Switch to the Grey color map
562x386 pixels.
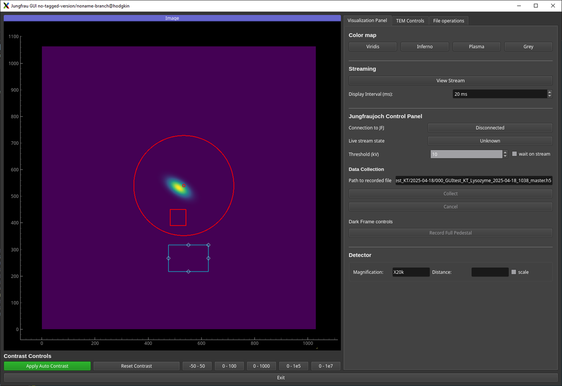(528, 46)
